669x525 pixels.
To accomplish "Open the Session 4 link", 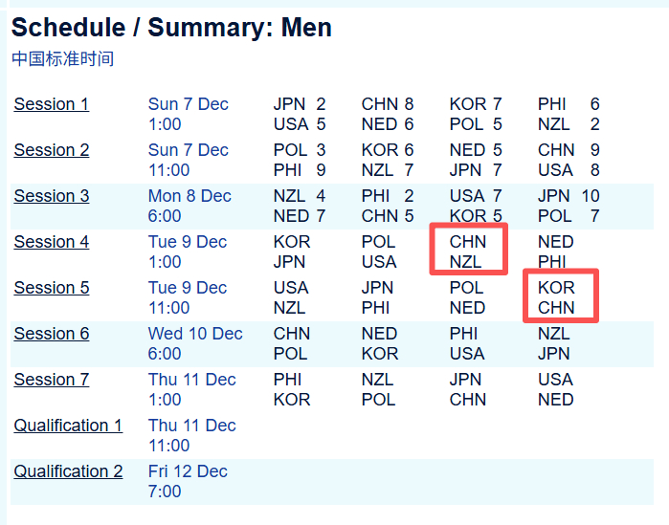I will [51, 242].
